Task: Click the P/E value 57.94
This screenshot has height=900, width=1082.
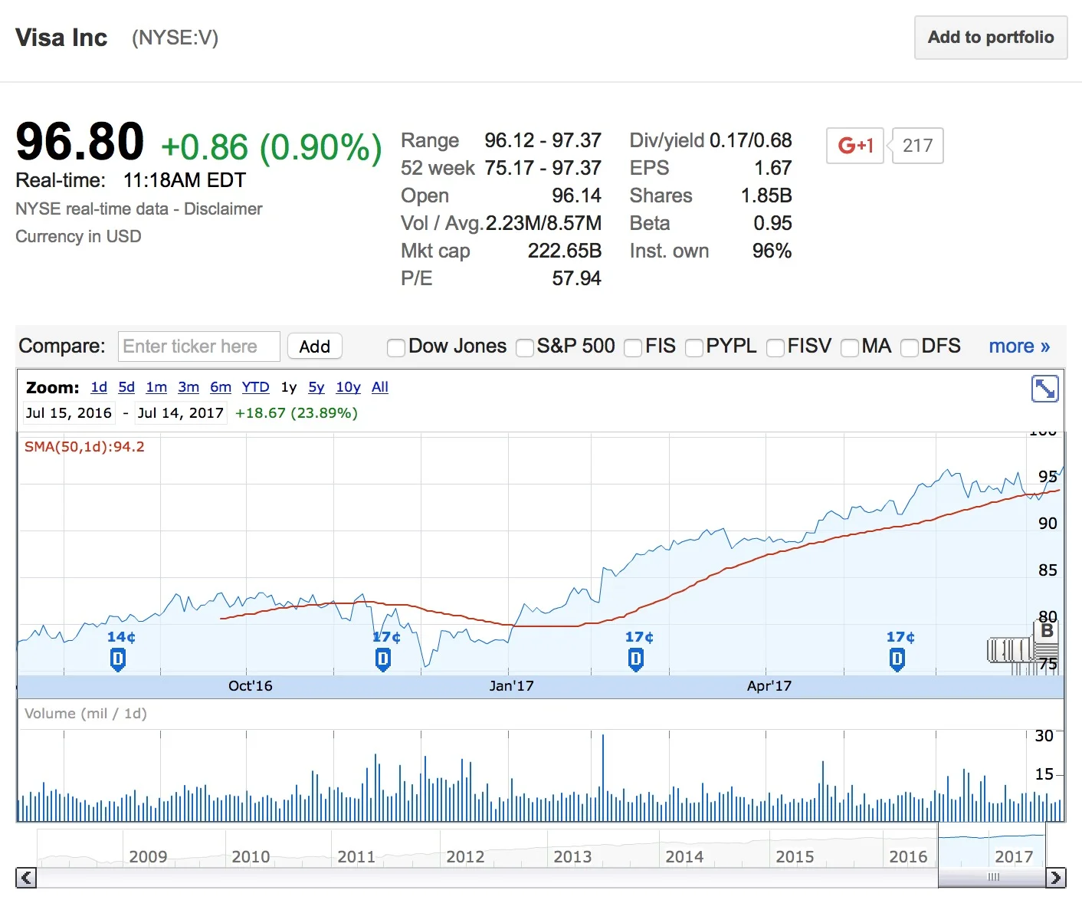Action: tap(576, 278)
